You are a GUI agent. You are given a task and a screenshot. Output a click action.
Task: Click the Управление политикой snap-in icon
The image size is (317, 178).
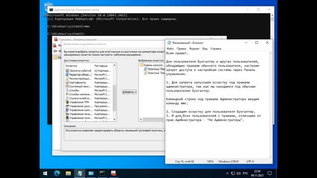67,118
